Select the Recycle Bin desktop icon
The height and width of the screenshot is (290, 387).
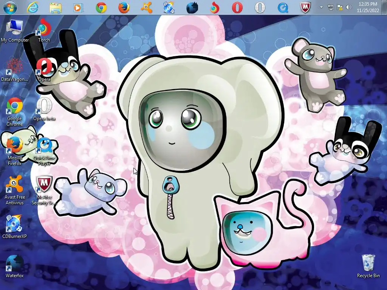pyautogui.click(x=368, y=266)
